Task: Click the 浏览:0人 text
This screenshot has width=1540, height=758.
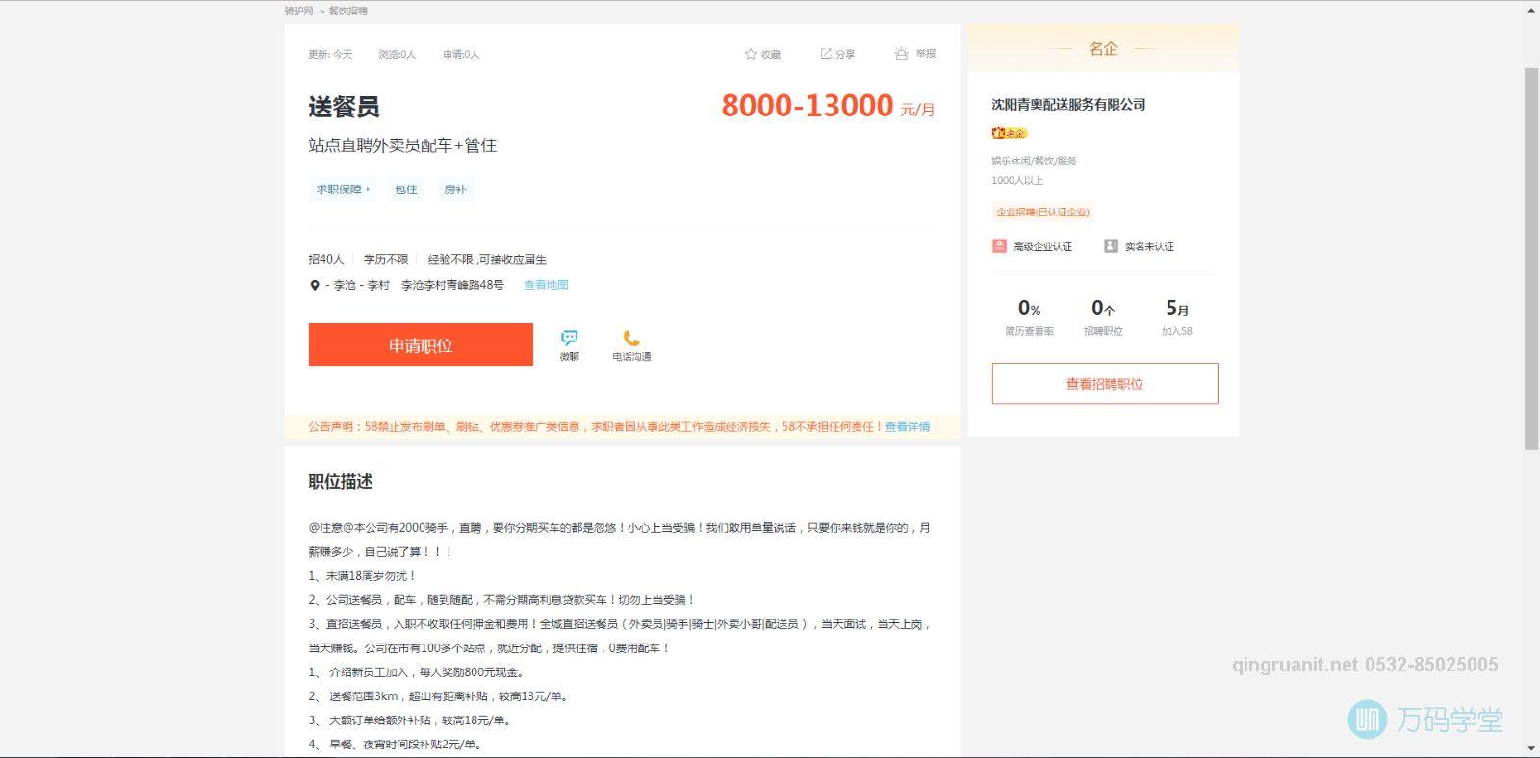Action: click(x=397, y=54)
